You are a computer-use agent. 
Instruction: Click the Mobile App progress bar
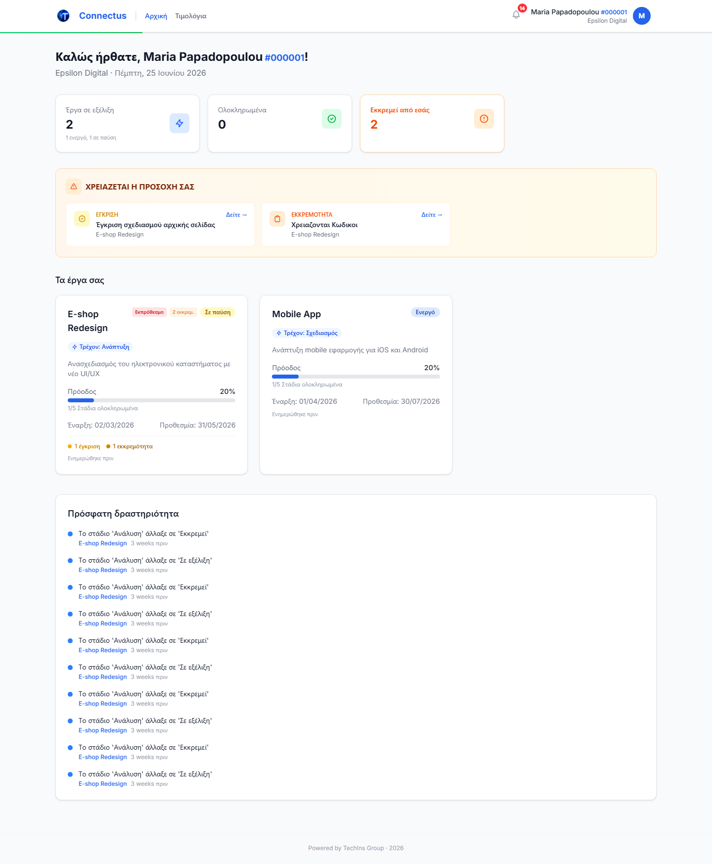356,377
